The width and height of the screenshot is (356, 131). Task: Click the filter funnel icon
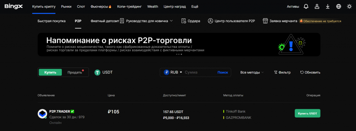tap(276, 72)
